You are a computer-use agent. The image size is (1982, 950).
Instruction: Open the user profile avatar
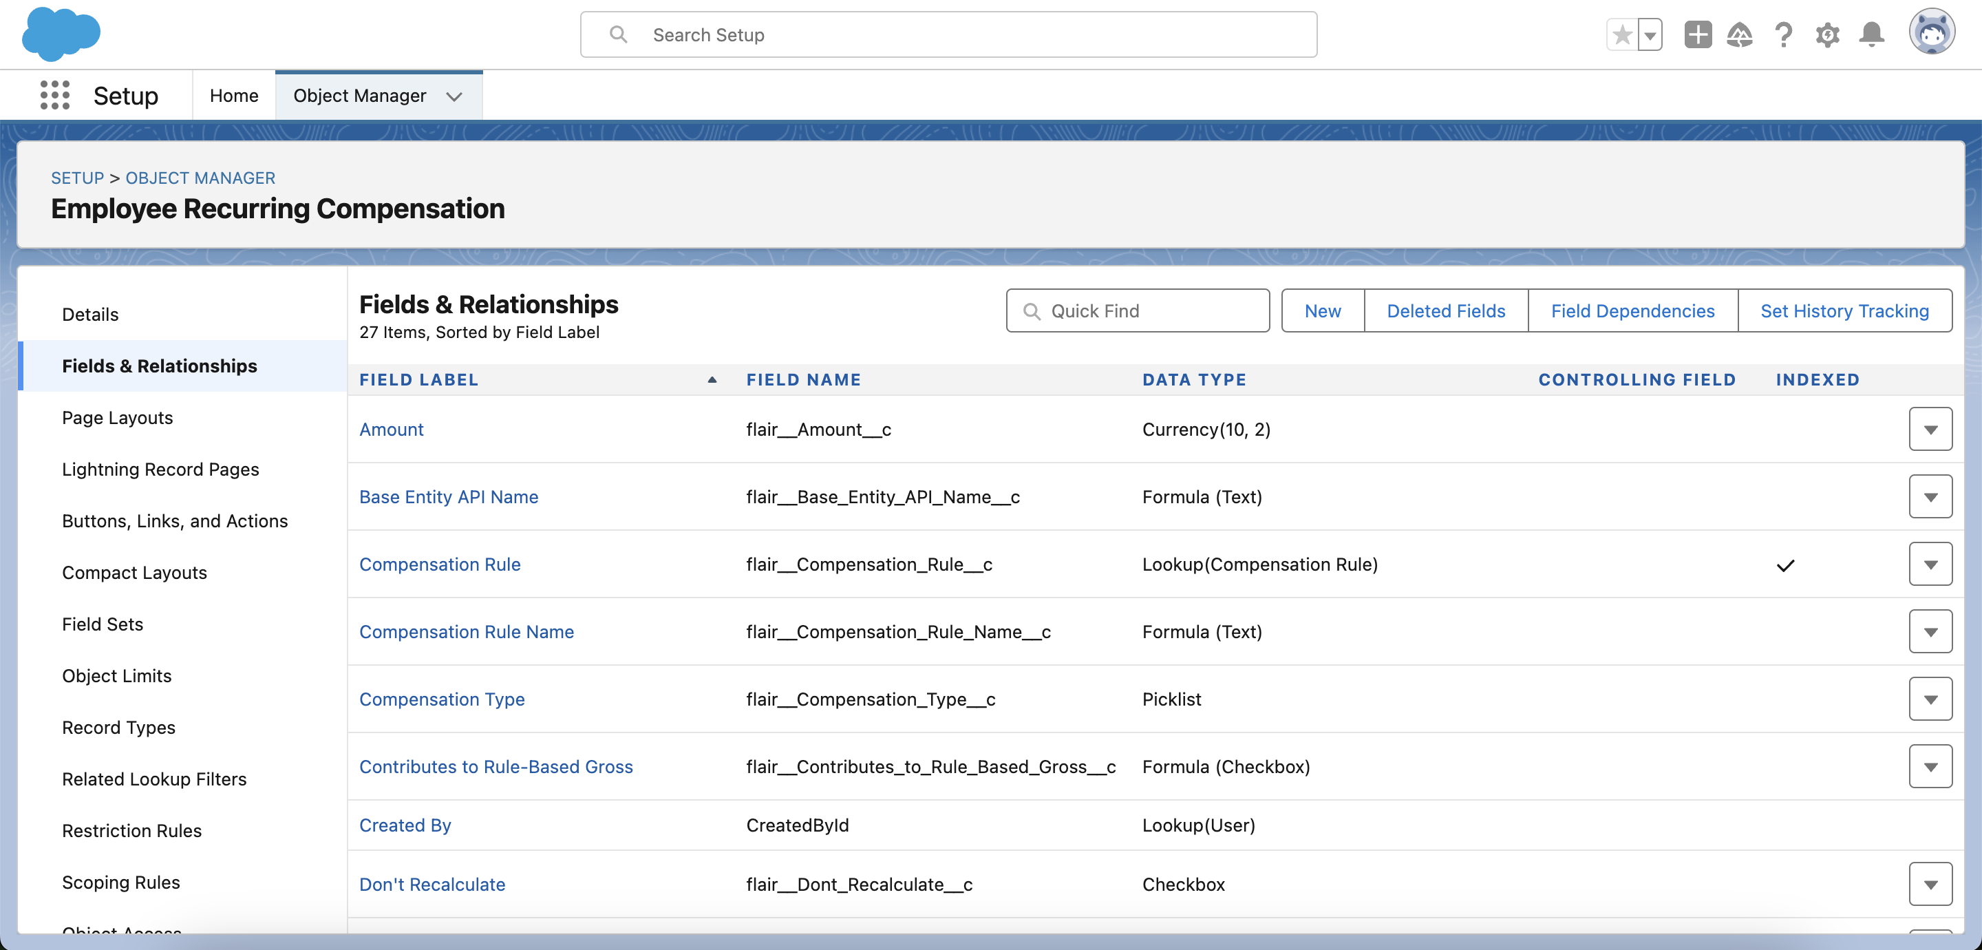coord(1932,32)
